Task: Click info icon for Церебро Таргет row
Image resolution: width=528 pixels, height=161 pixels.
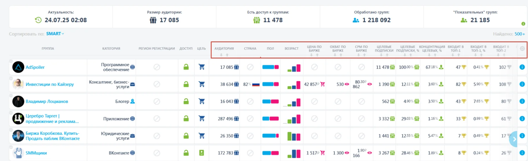Action: pyautogui.click(x=522, y=119)
